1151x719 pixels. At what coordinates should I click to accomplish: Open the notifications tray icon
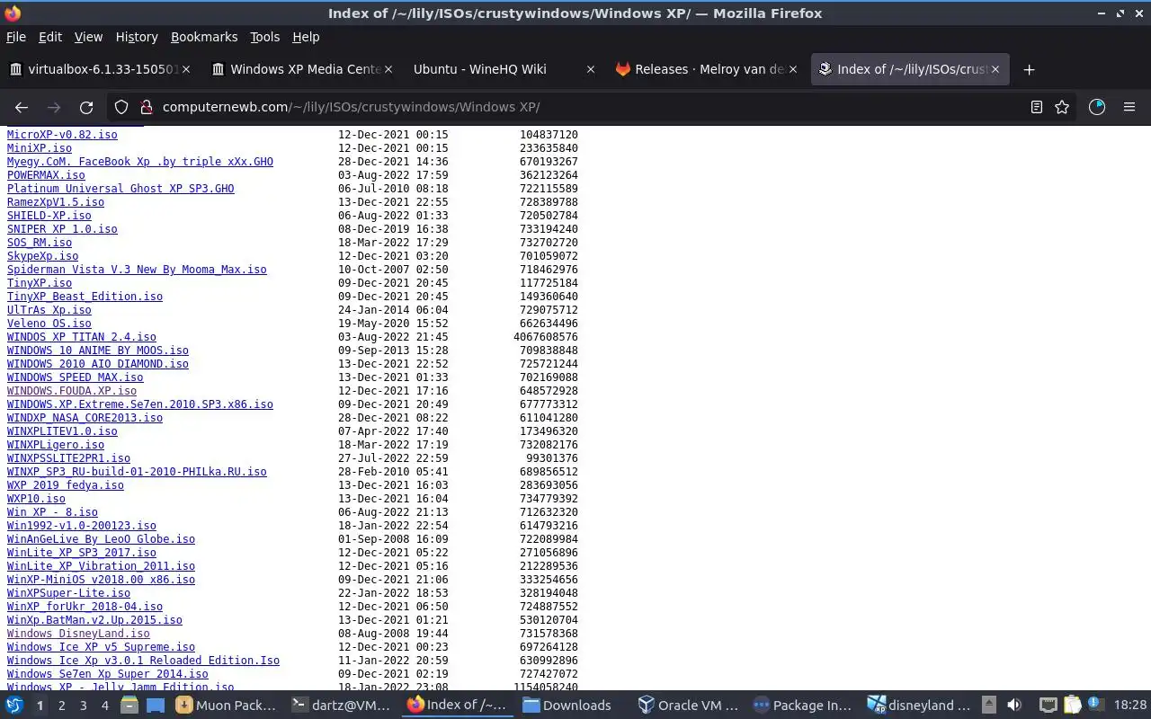(1096, 706)
